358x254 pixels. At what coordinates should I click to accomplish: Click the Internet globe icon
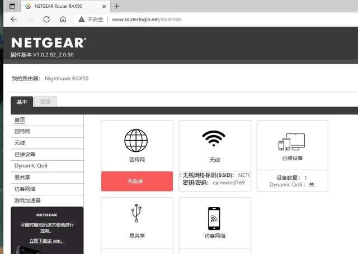(x=136, y=140)
